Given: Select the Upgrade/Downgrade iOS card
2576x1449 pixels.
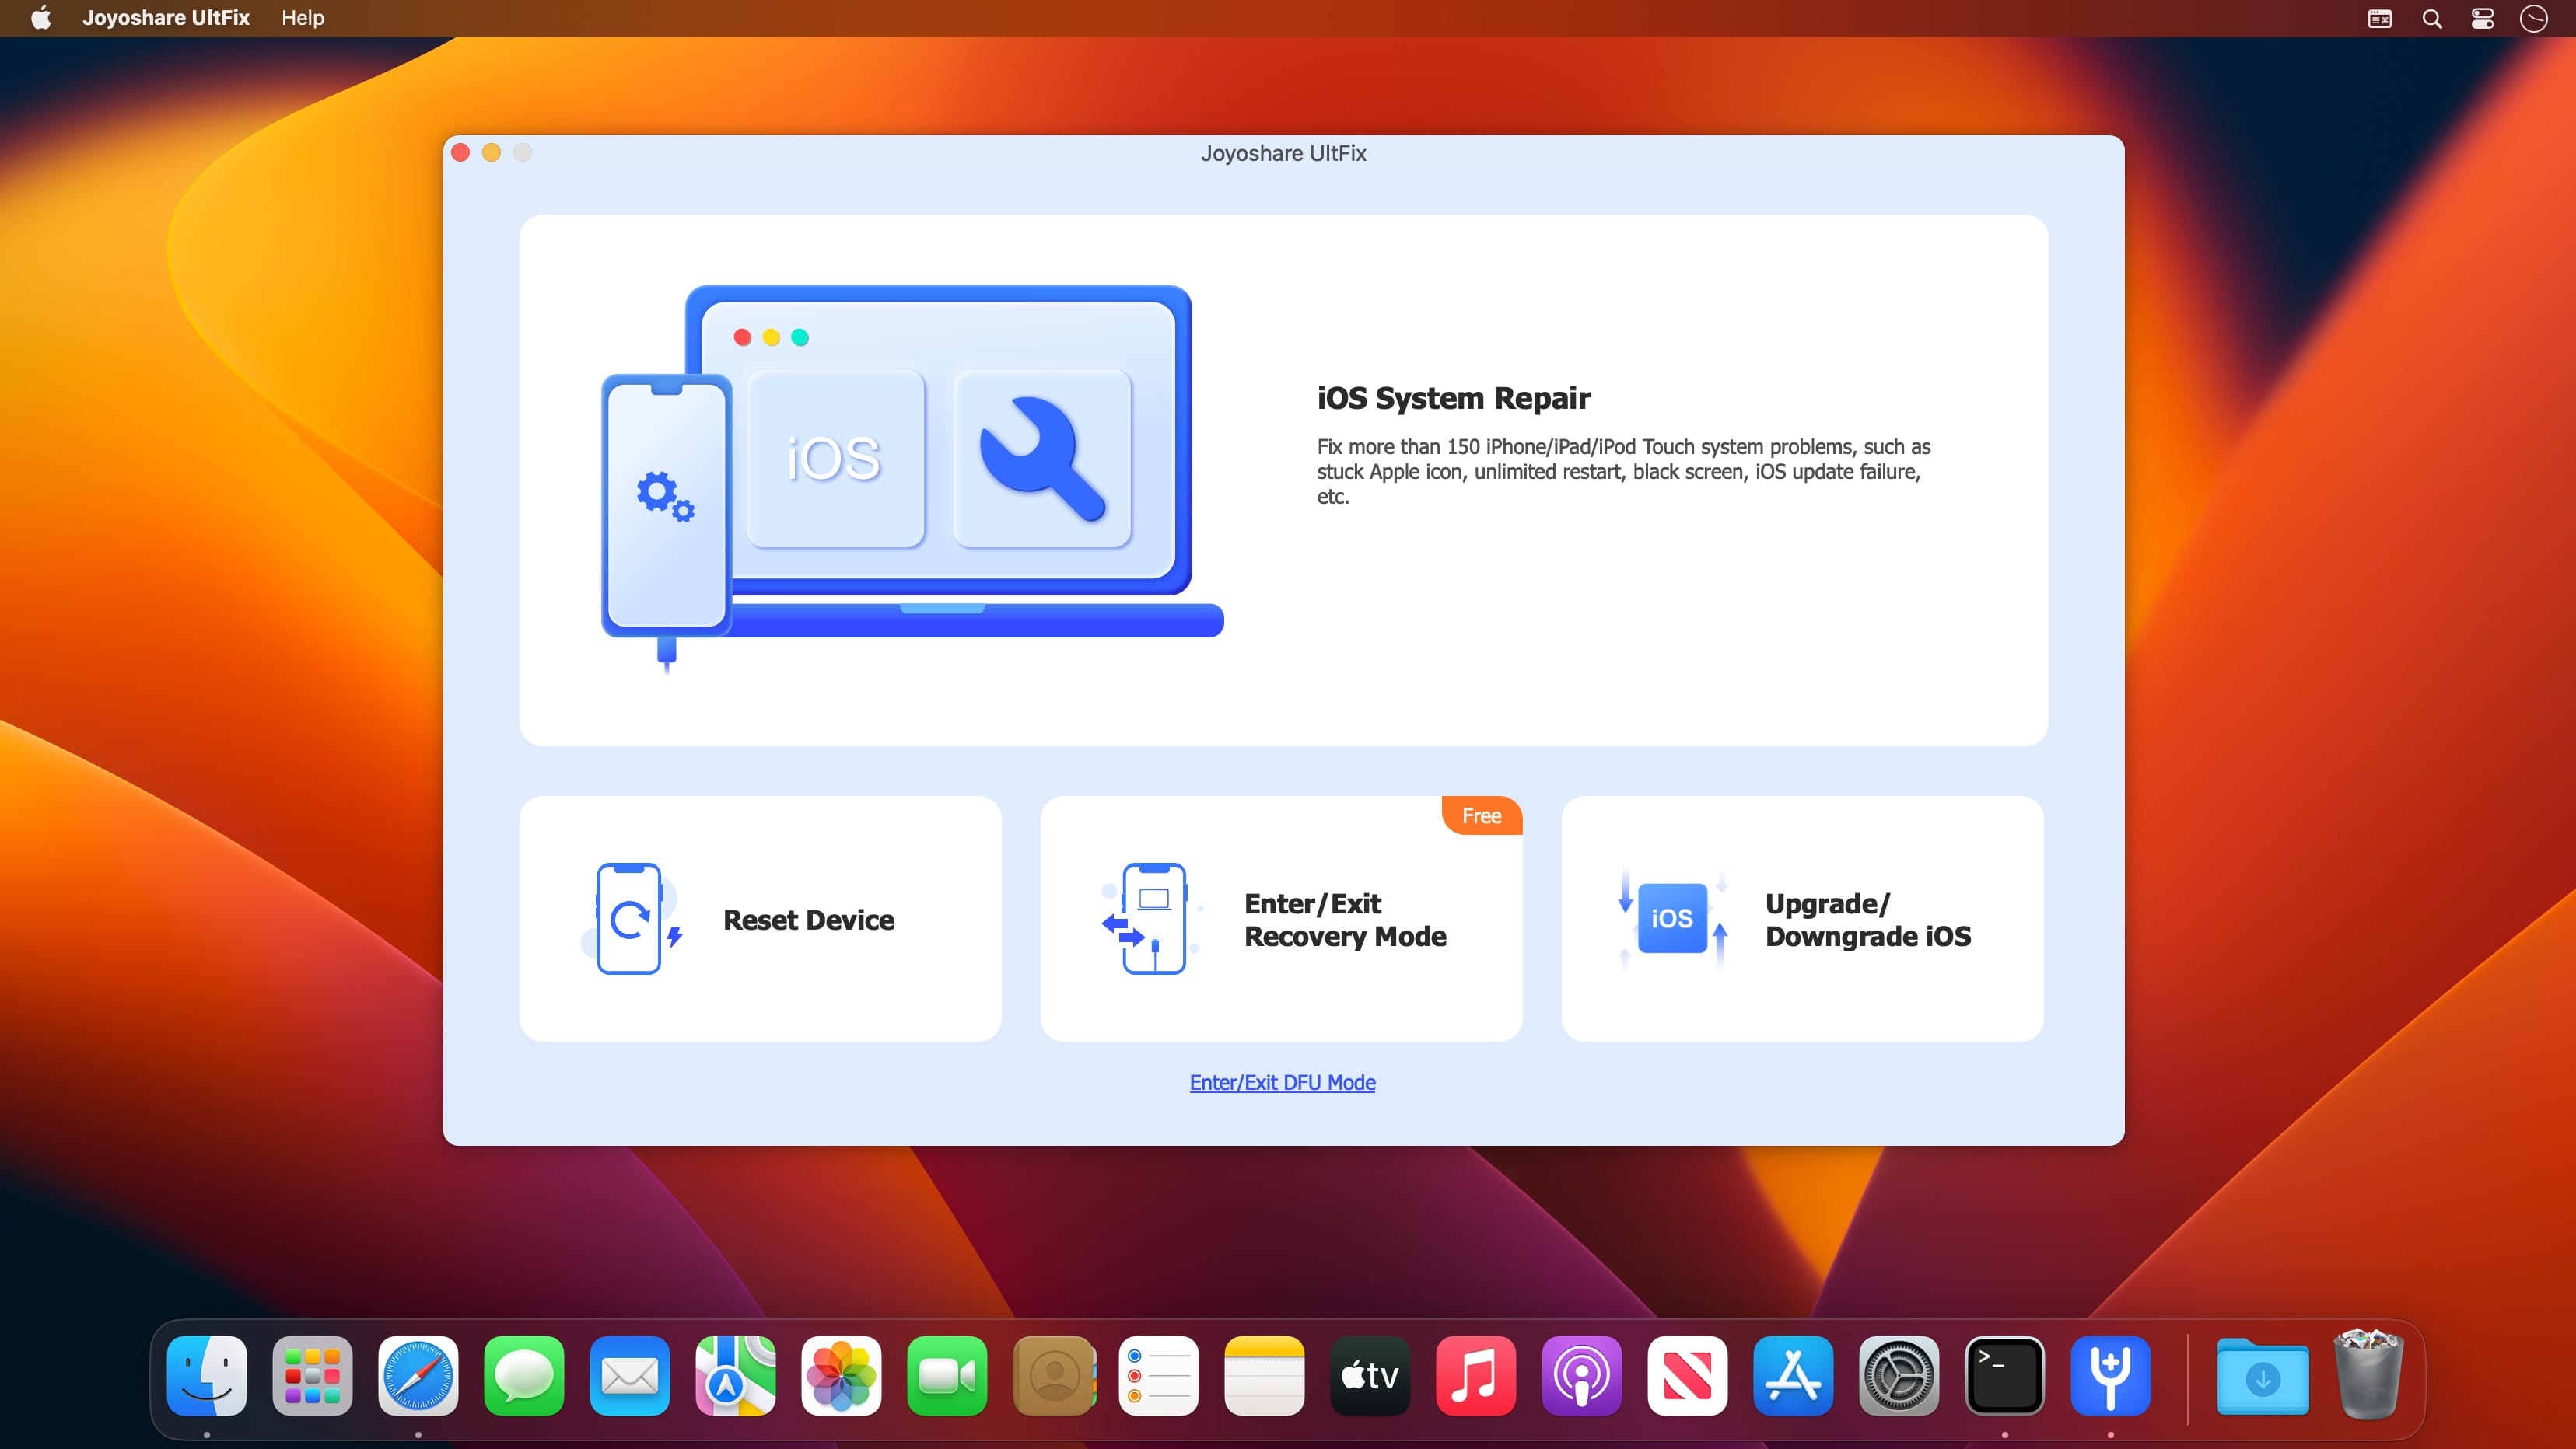Looking at the screenshot, I should 1801,918.
